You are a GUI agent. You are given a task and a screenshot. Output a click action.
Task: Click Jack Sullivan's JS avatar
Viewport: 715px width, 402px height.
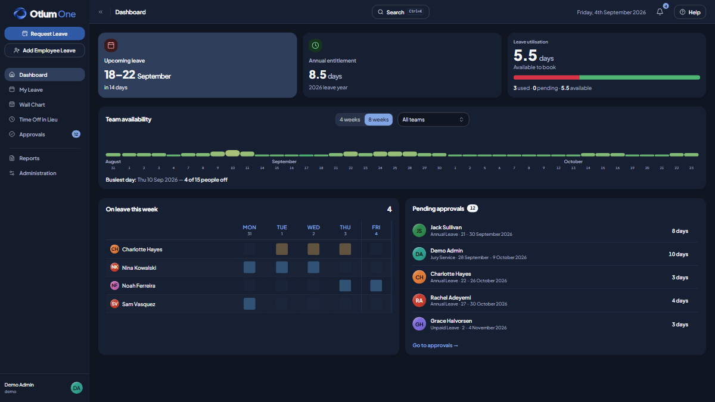pyautogui.click(x=419, y=230)
